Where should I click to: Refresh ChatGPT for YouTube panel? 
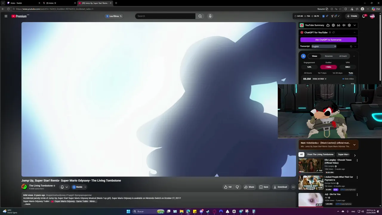[x=333, y=33]
